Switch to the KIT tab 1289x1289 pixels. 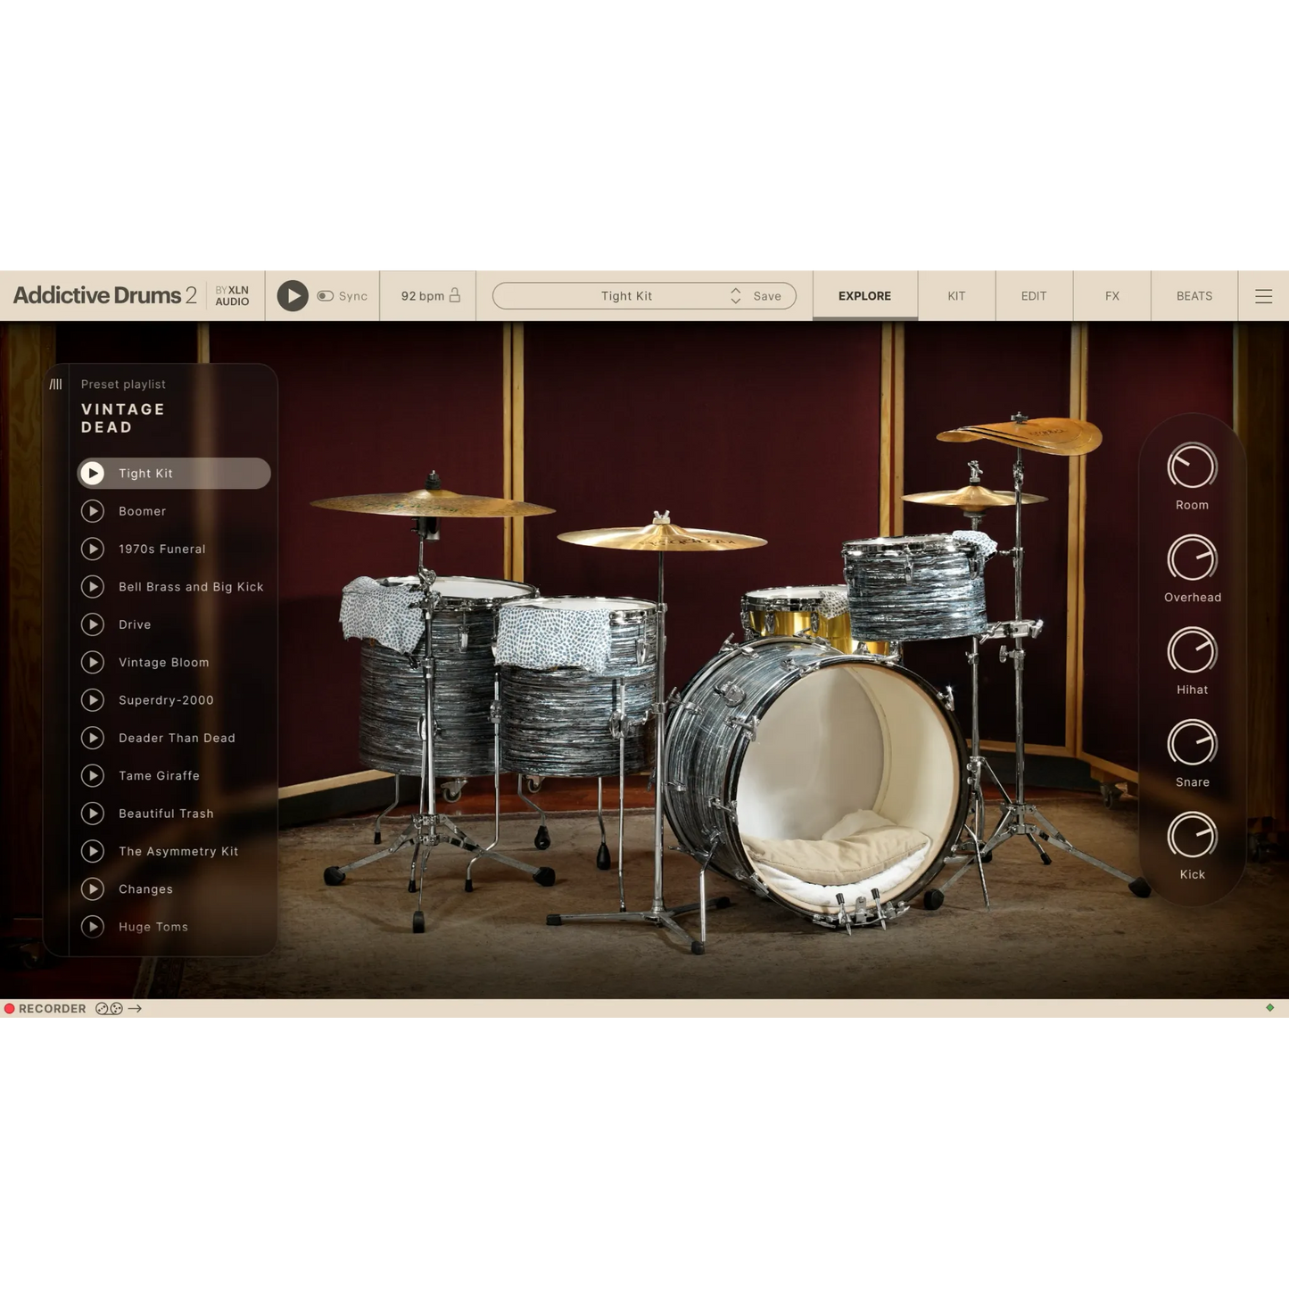pos(956,296)
